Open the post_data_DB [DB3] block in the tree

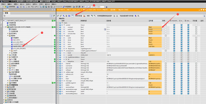pyautogui.click(x=19, y=49)
